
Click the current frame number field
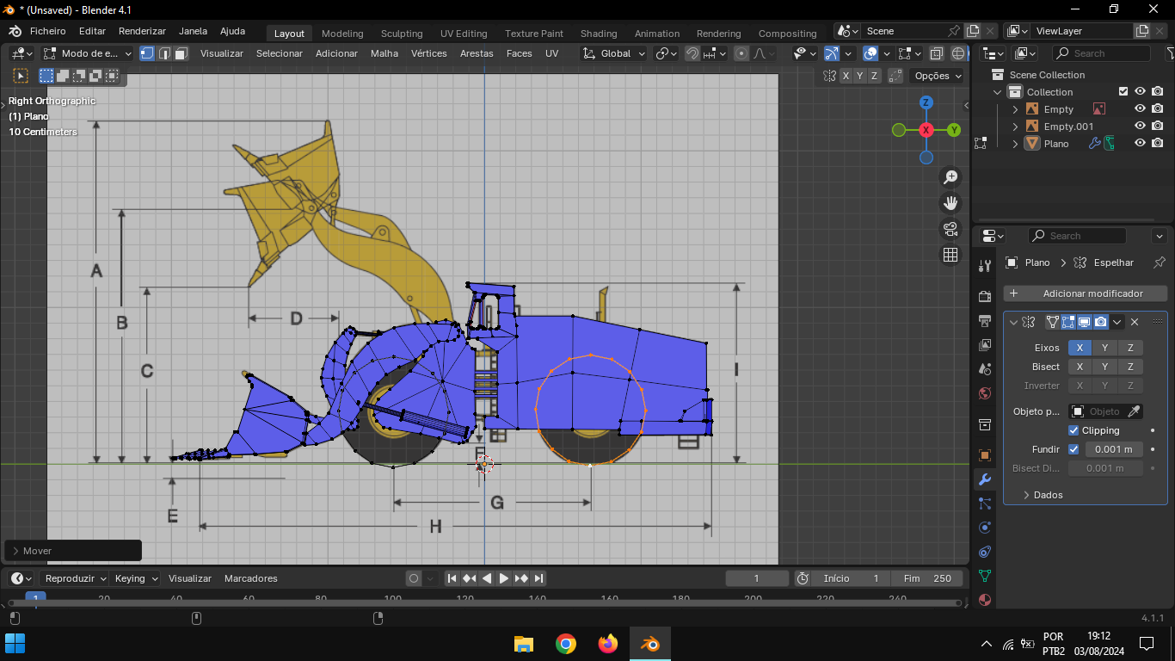[x=757, y=578]
